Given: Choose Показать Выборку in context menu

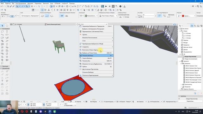Looking at the screenshot, I should click(x=96, y=56).
